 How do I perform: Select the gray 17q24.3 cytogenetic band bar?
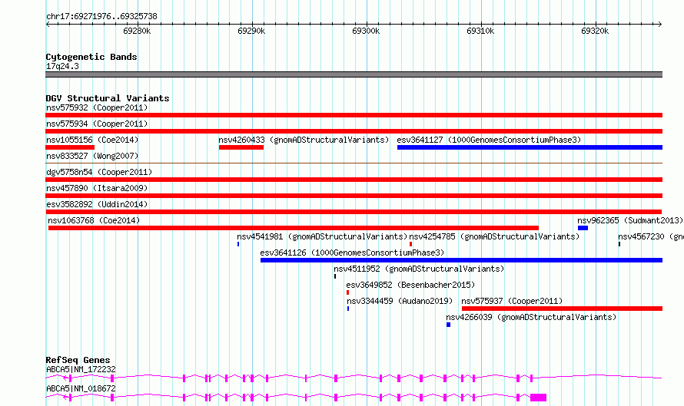point(354,74)
